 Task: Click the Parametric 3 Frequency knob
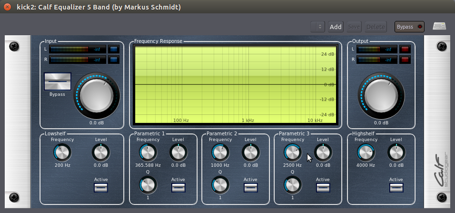[x=293, y=152]
